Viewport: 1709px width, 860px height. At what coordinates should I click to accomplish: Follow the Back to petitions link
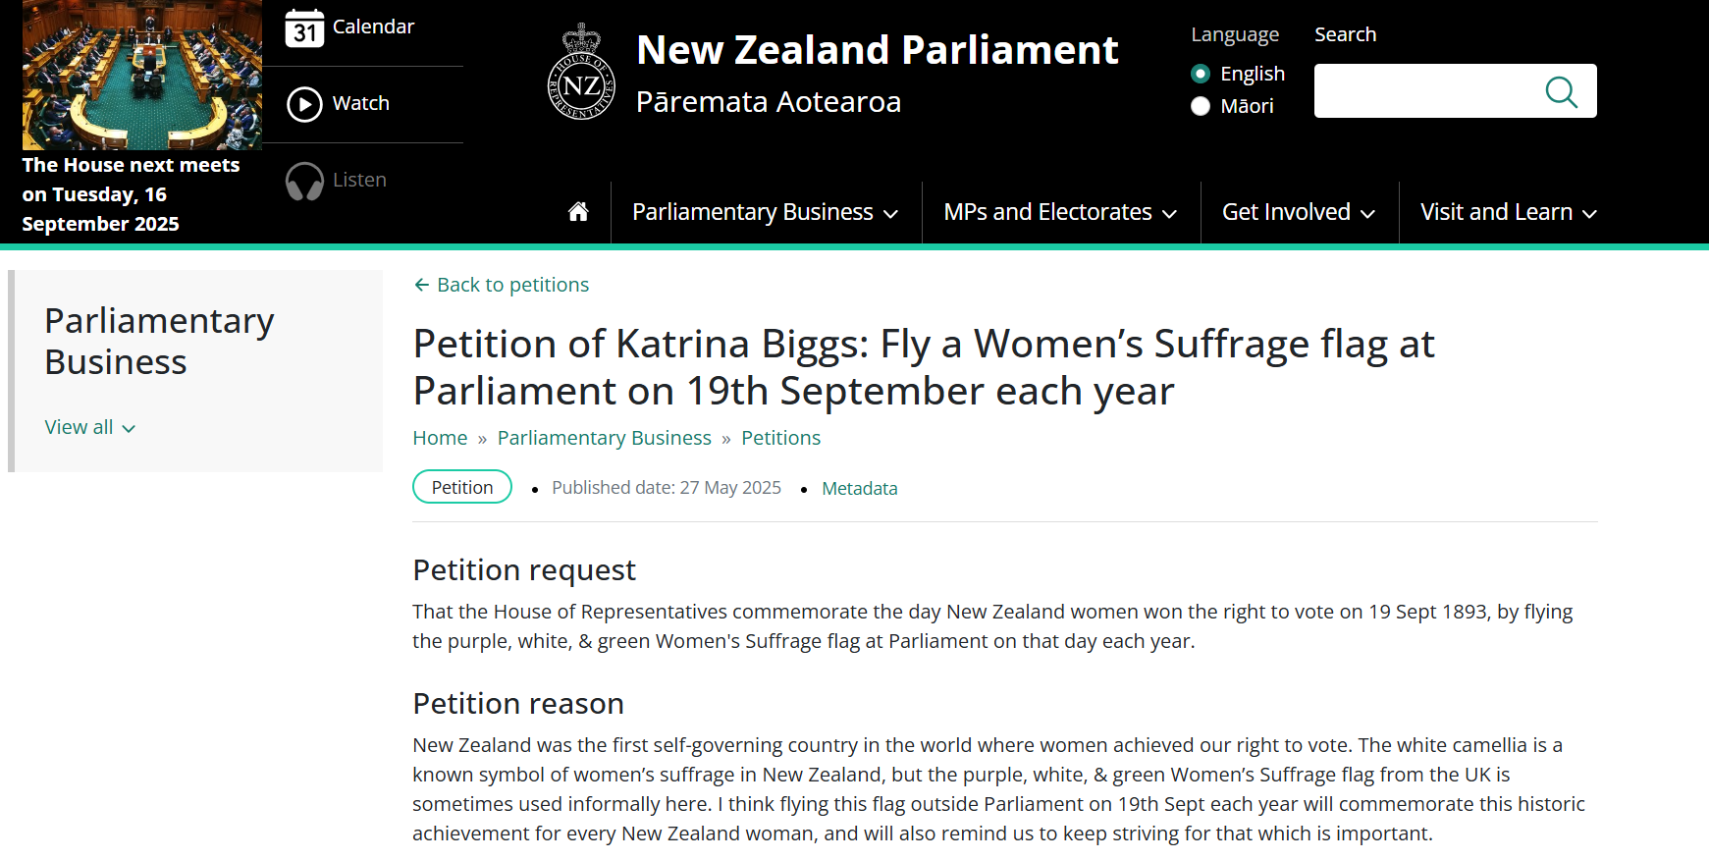click(x=511, y=284)
